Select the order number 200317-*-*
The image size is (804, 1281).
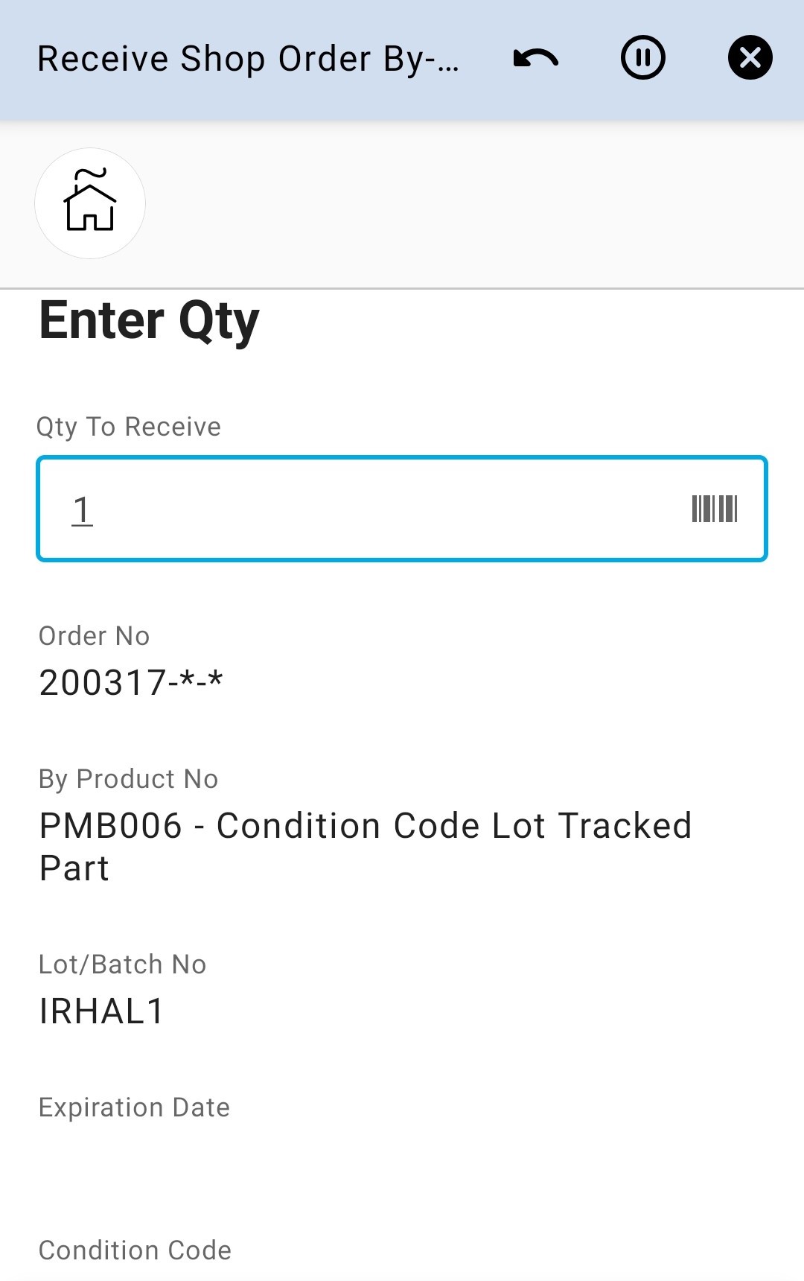[x=131, y=682]
